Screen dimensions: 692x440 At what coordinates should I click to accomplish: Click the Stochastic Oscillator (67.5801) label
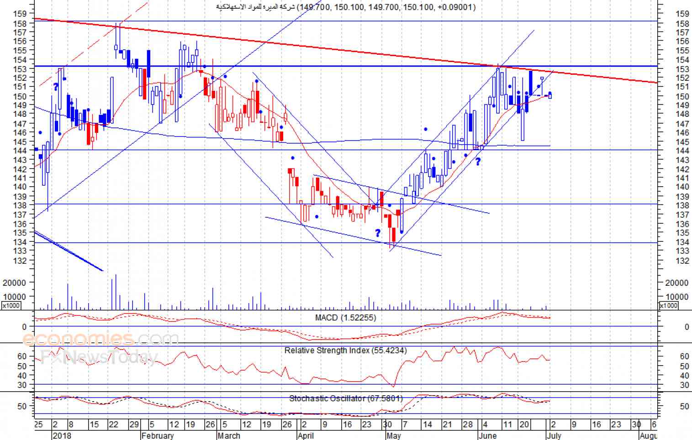coord(346,398)
